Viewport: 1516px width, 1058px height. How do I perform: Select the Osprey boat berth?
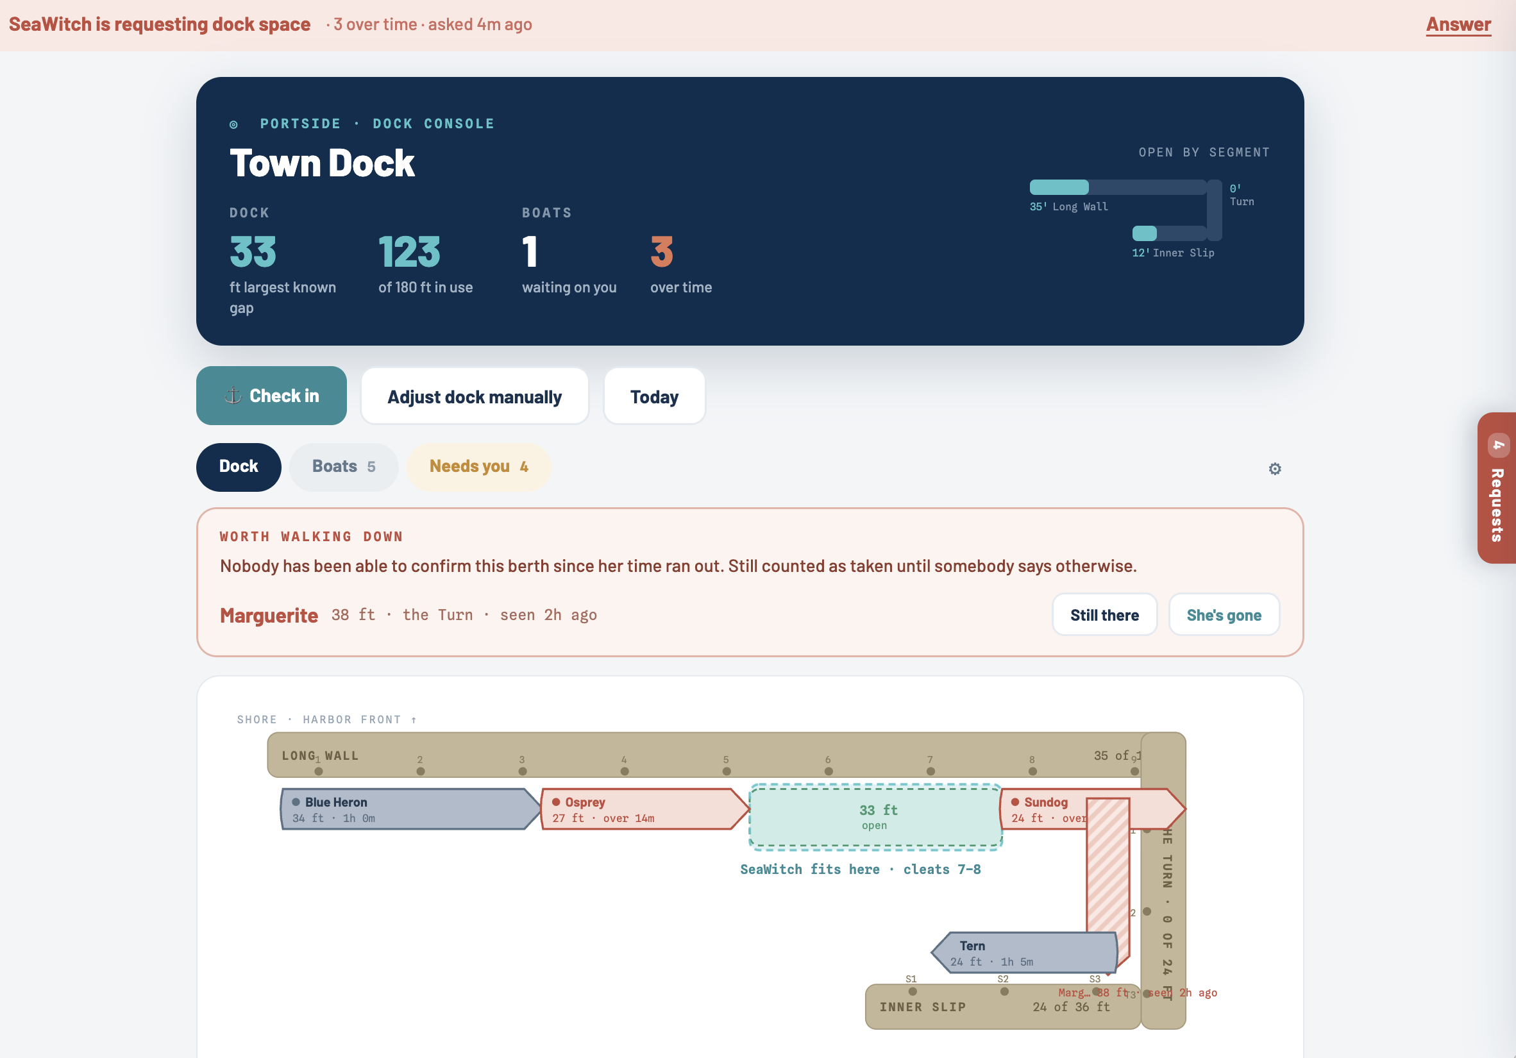[x=644, y=809]
